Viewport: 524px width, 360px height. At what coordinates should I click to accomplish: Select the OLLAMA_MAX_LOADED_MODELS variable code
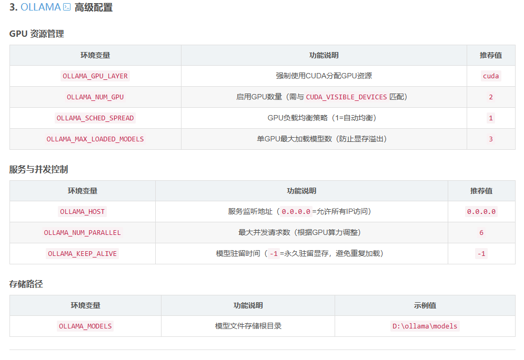[x=95, y=139]
